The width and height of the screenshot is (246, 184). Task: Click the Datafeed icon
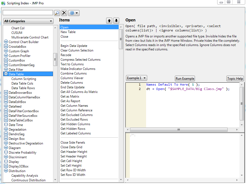click(x=6, y=106)
